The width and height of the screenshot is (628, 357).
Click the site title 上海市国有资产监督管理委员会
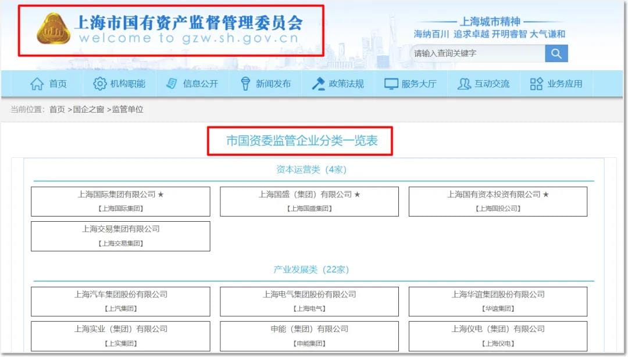tap(188, 23)
